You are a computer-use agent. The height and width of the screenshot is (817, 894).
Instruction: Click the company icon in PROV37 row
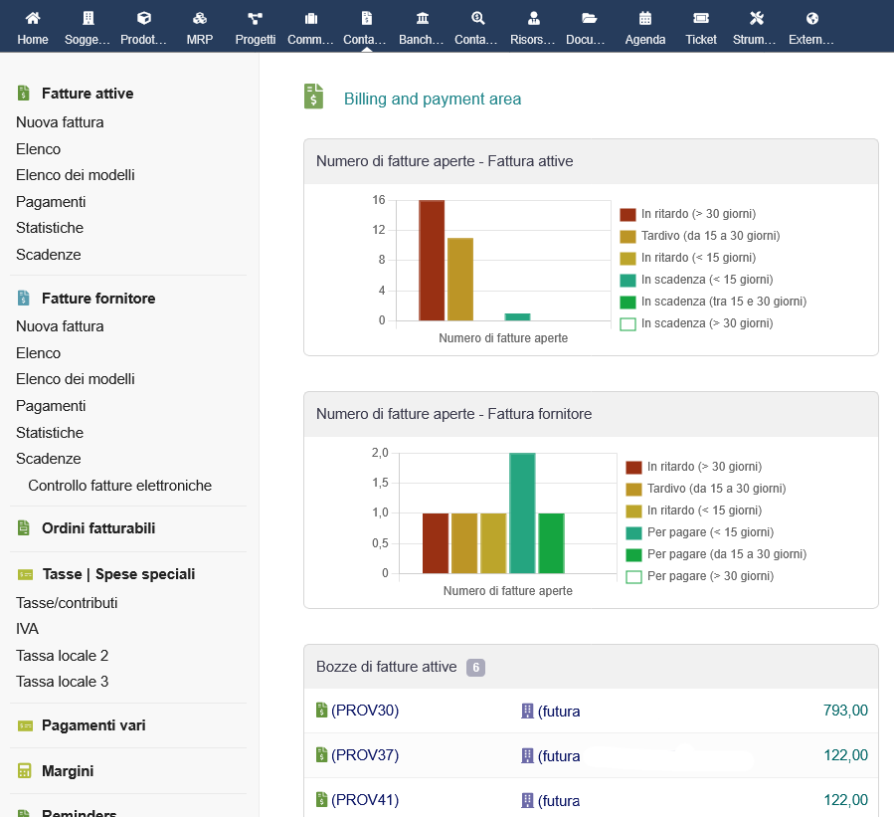coord(528,756)
